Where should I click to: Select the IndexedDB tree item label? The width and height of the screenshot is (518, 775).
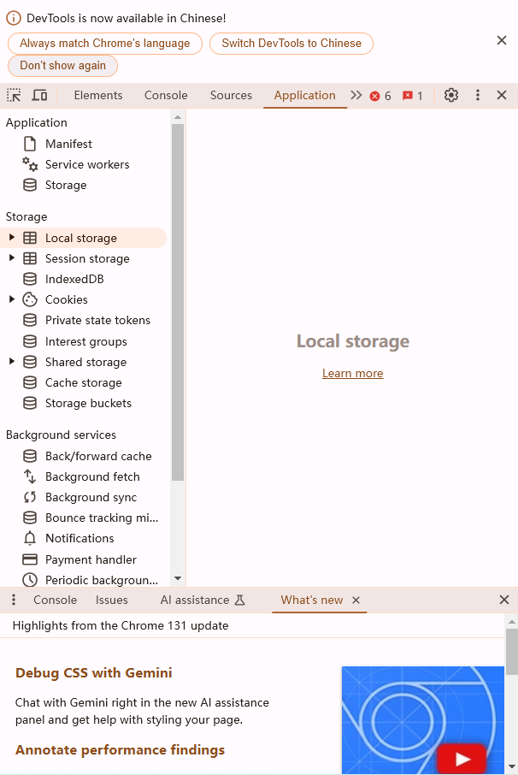[x=74, y=279]
